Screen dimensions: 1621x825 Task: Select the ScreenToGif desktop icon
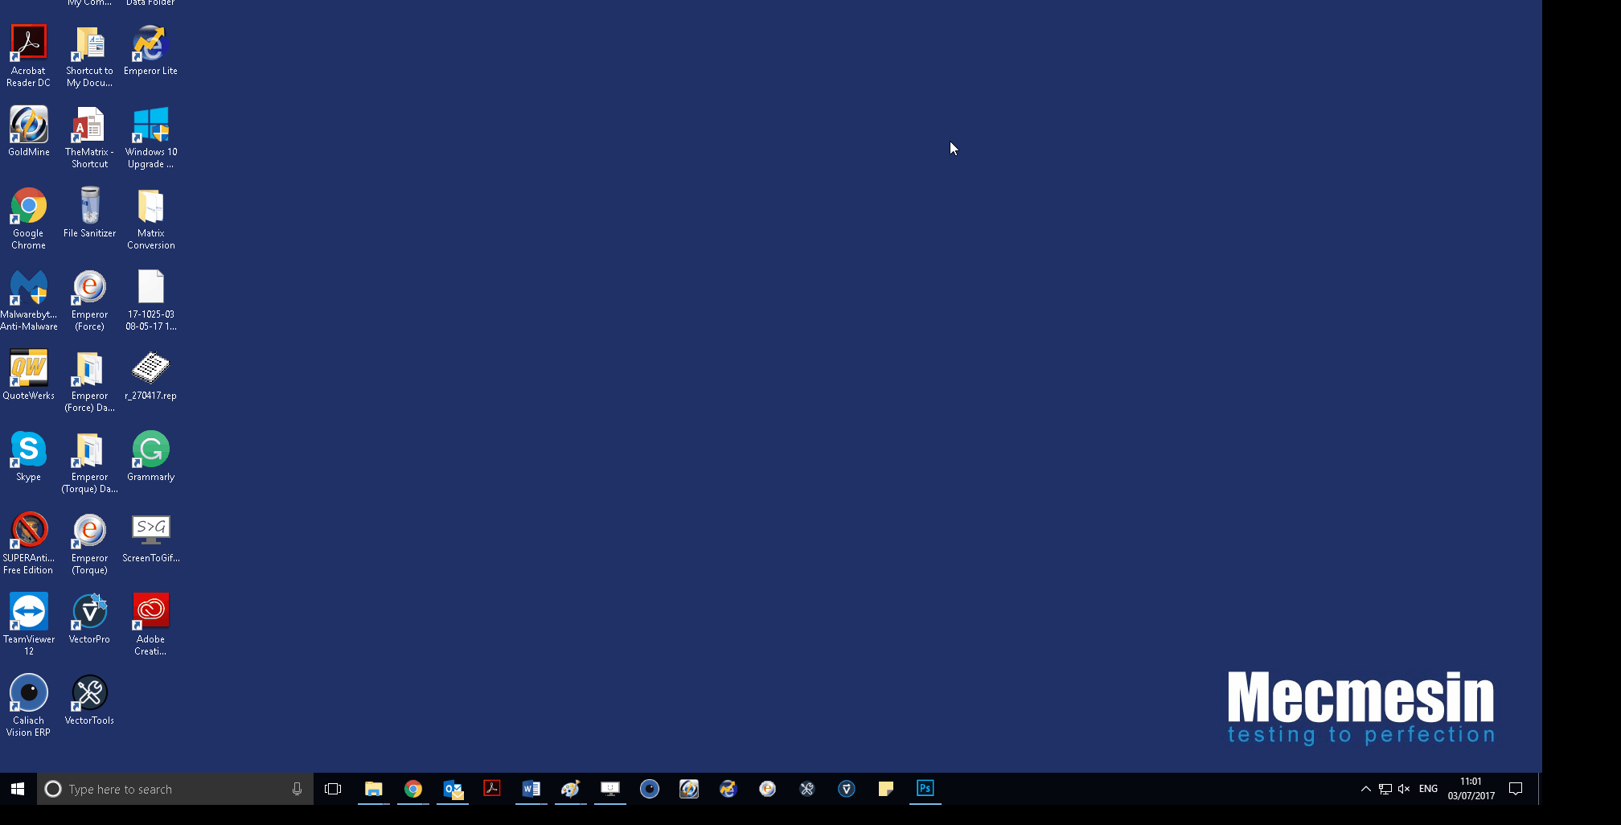(150, 537)
